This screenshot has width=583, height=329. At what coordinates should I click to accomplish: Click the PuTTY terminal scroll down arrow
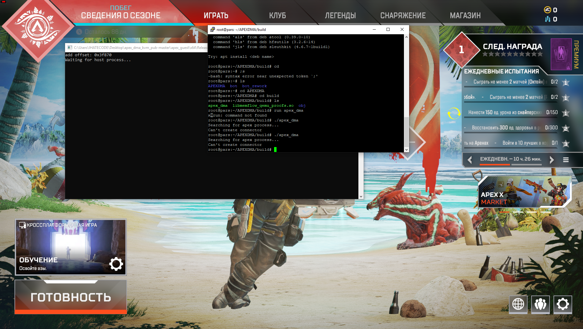tap(406, 150)
